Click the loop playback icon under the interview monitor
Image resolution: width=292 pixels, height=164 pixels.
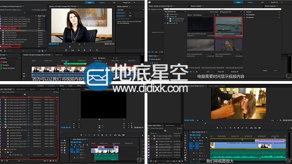pos(66,50)
